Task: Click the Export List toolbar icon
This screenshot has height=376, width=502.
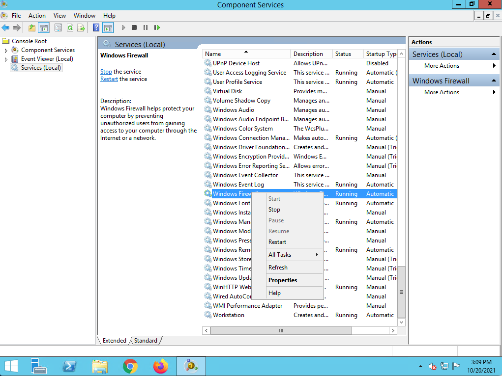Action: point(81,28)
